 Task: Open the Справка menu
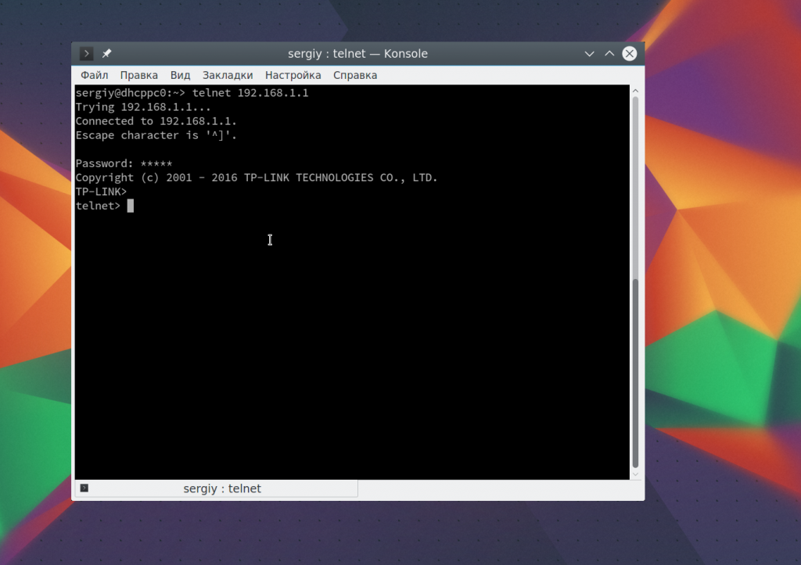[355, 75]
